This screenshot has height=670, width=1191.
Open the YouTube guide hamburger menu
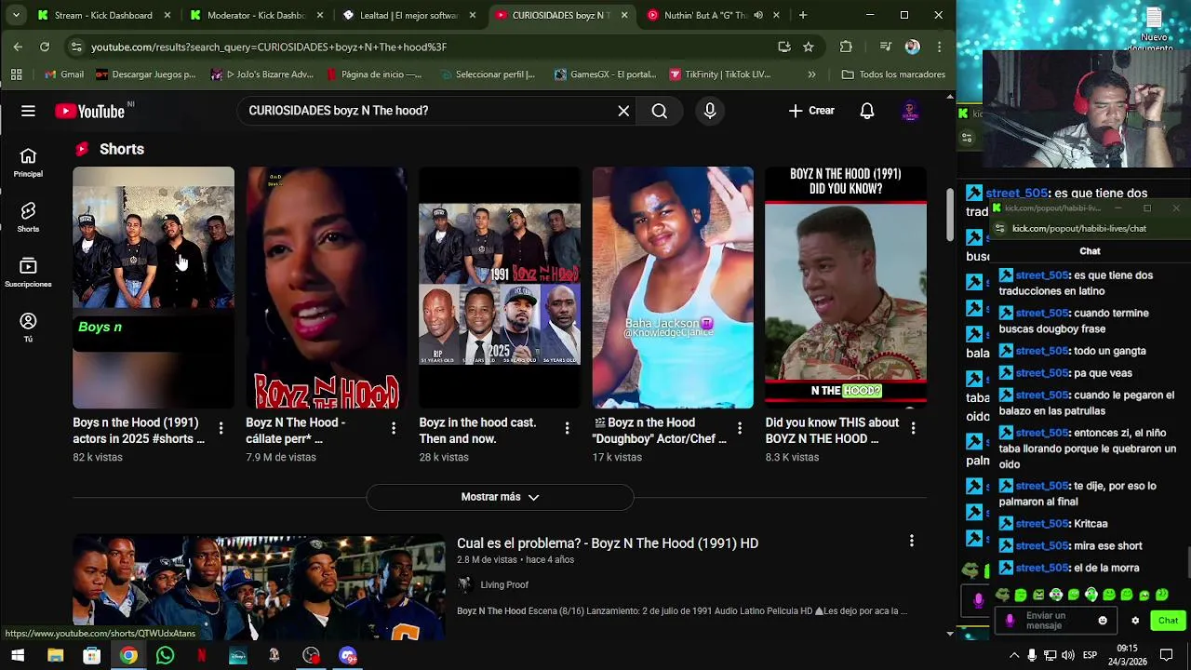click(28, 111)
